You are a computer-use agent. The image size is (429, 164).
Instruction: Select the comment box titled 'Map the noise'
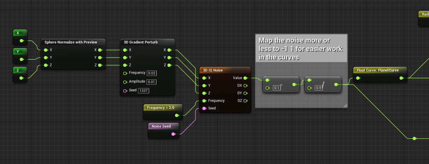click(x=301, y=48)
